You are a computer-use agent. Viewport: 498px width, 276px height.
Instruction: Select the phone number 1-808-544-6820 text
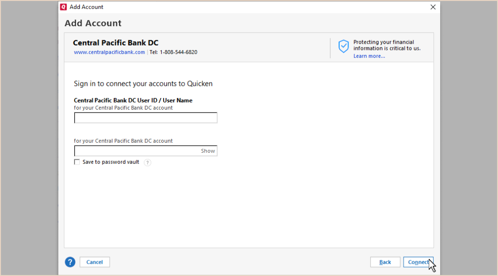(x=178, y=52)
